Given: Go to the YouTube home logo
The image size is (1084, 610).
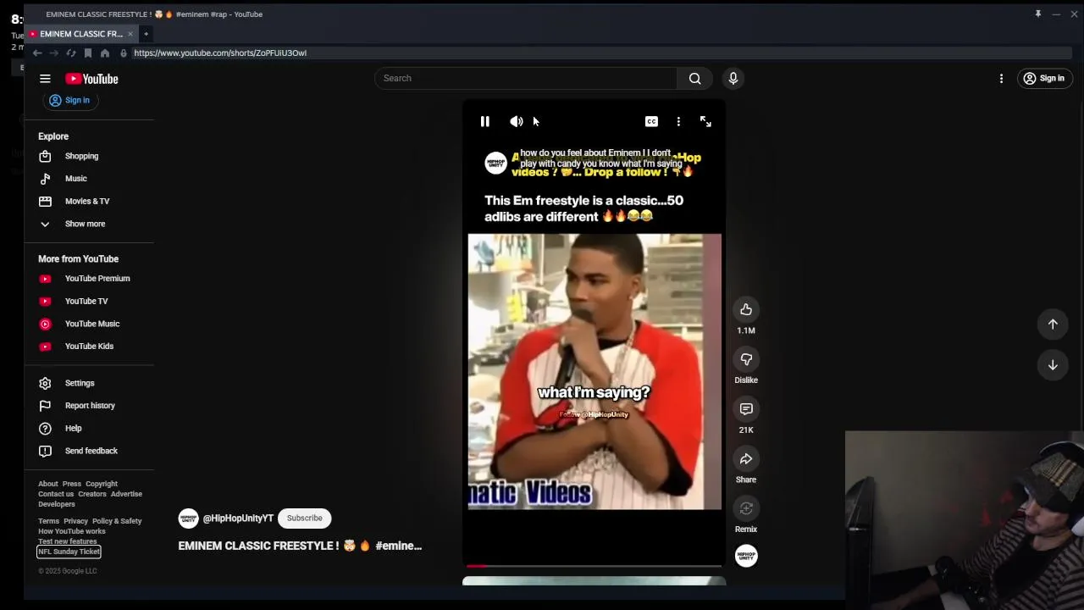Looking at the screenshot, I should point(91,79).
